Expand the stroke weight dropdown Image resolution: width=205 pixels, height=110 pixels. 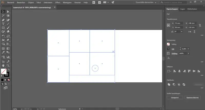coord(188,49)
